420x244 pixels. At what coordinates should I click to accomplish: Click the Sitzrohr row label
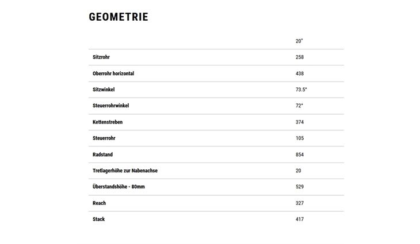click(101, 57)
